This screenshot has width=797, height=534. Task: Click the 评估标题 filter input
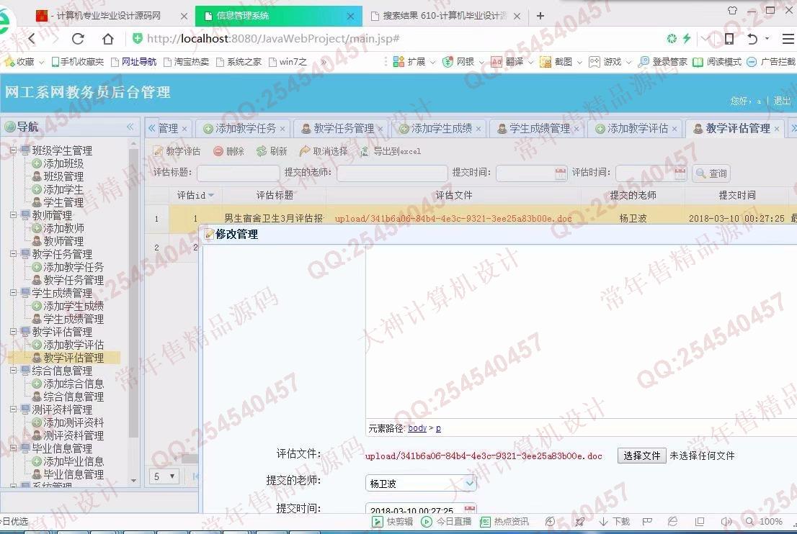(238, 173)
